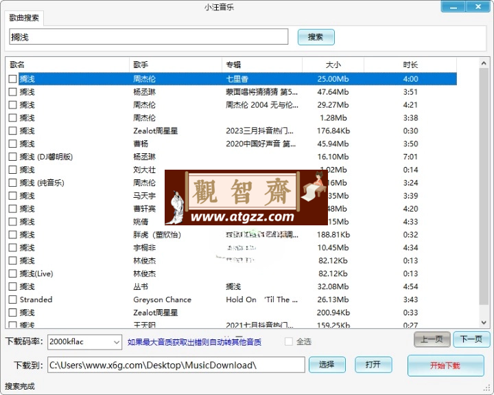The width and height of the screenshot is (494, 395).
Task: Tick the checkbox for 搁浅 by 宇桐非
Action: pos(12,248)
